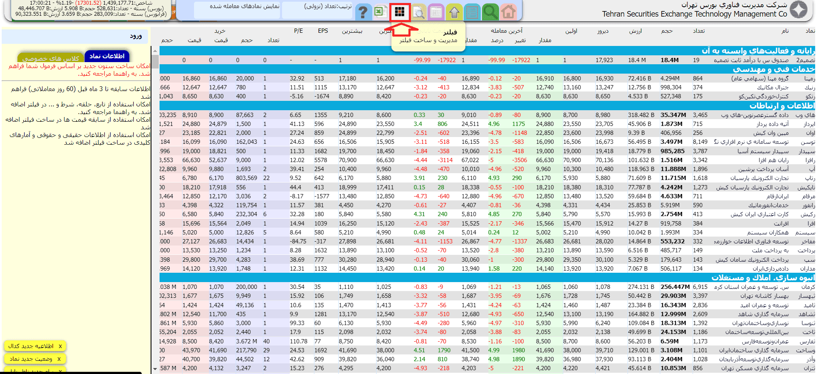Open the green magnifier search icon
Screen dimensions: 816x374
click(x=490, y=12)
